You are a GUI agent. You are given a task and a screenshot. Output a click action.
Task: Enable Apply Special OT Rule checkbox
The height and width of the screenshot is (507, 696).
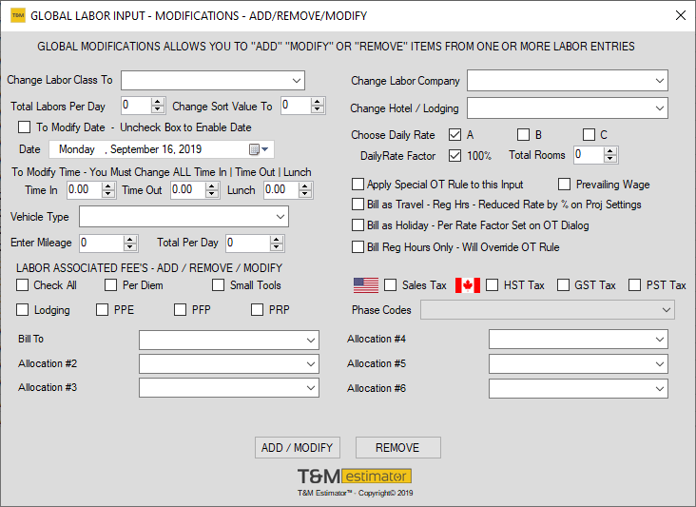tap(358, 184)
